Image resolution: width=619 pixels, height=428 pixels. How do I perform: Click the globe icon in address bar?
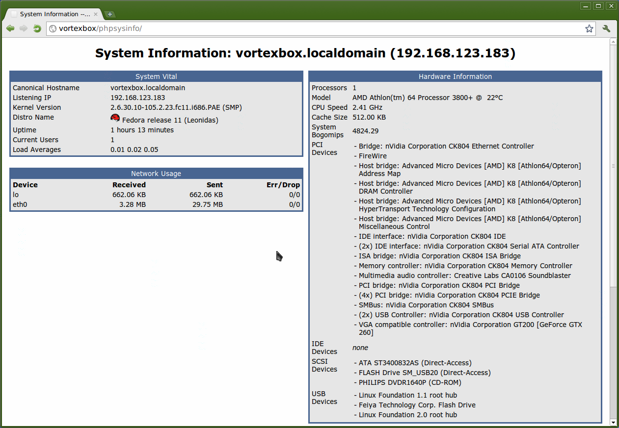(x=53, y=28)
